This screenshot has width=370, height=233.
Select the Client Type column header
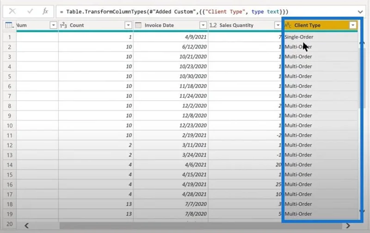pos(321,25)
